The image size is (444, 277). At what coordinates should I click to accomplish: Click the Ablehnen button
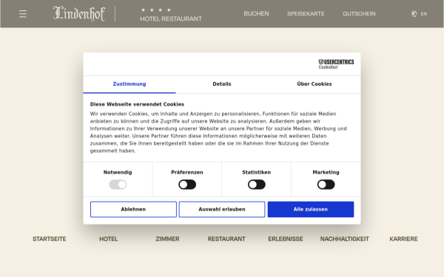(133, 210)
